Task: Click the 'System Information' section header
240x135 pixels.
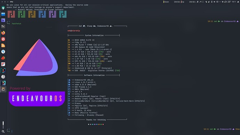Action: point(94,35)
